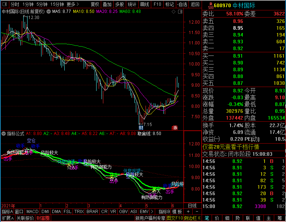Screen dimensions: 286x222
Task: Open the 财富圈 tab
Action: point(43,218)
